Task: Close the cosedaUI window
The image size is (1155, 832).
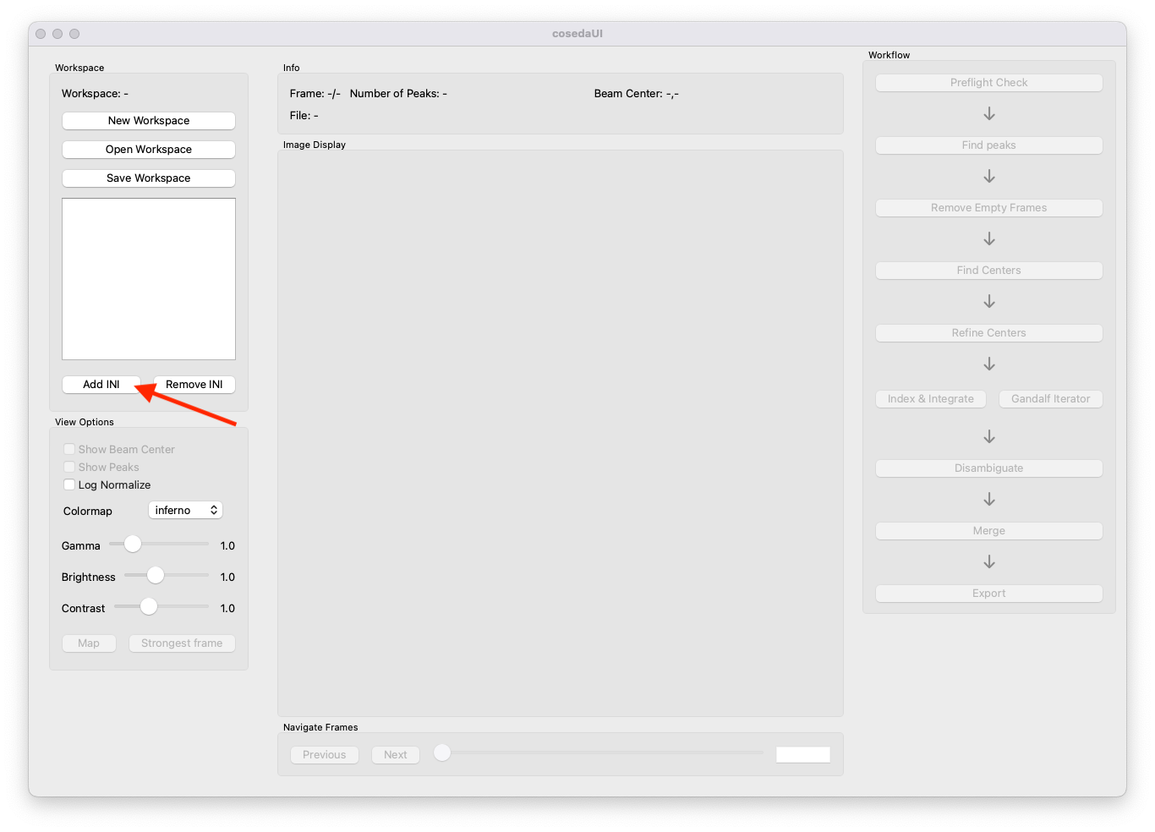Action: (x=41, y=34)
